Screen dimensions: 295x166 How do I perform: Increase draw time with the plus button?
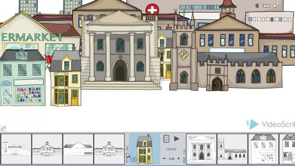tap(178, 159)
